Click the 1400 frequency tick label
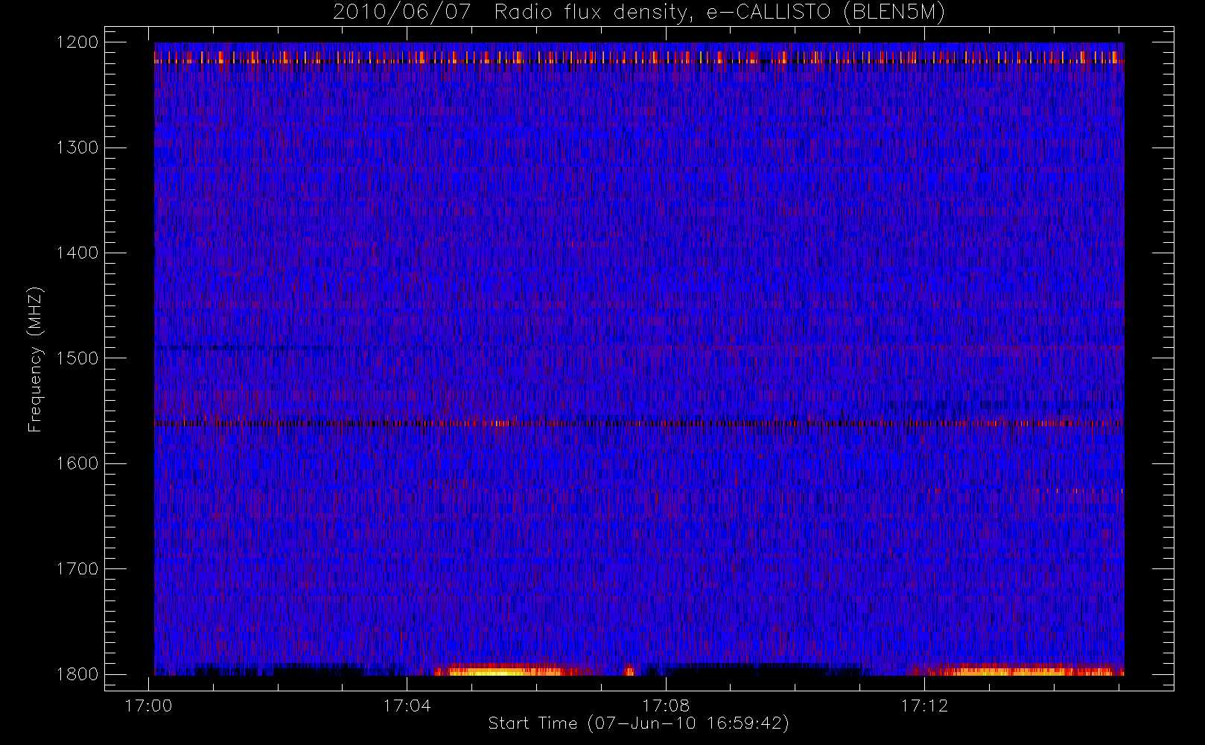Image resolution: width=1205 pixels, height=745 pixels. point(77,253)
